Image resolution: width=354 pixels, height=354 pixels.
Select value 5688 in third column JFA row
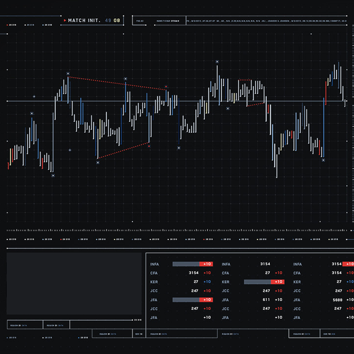(337, 300)
